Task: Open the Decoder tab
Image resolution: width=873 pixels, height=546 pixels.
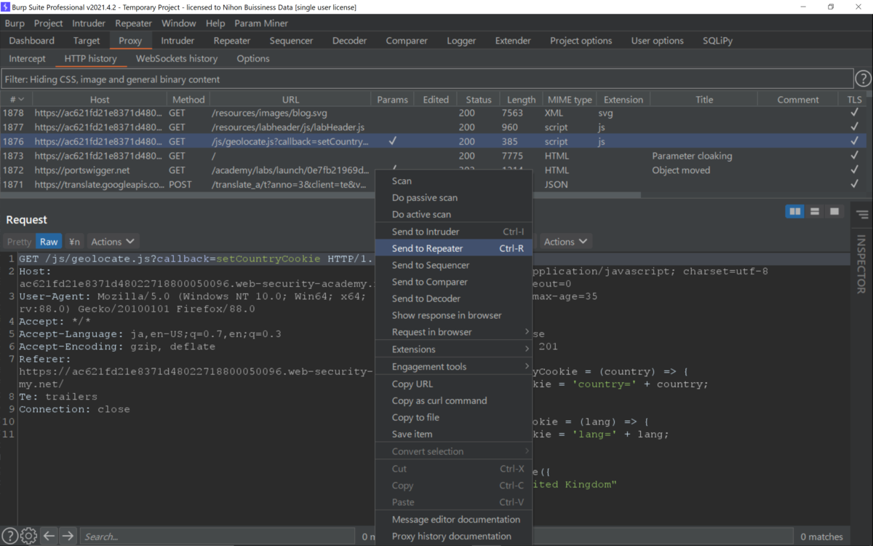Action: tap(349, 41)
